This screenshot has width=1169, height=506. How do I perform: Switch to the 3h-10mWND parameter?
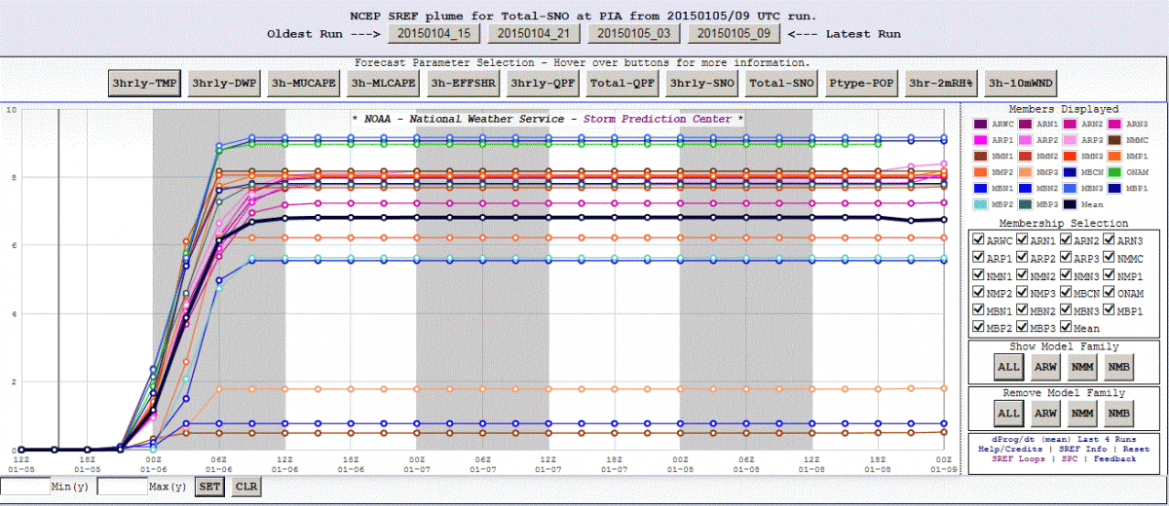click(x=1022, y=84)
